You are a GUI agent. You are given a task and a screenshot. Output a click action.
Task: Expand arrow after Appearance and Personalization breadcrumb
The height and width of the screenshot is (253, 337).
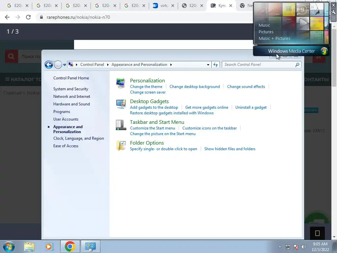[x=171, y=65]
